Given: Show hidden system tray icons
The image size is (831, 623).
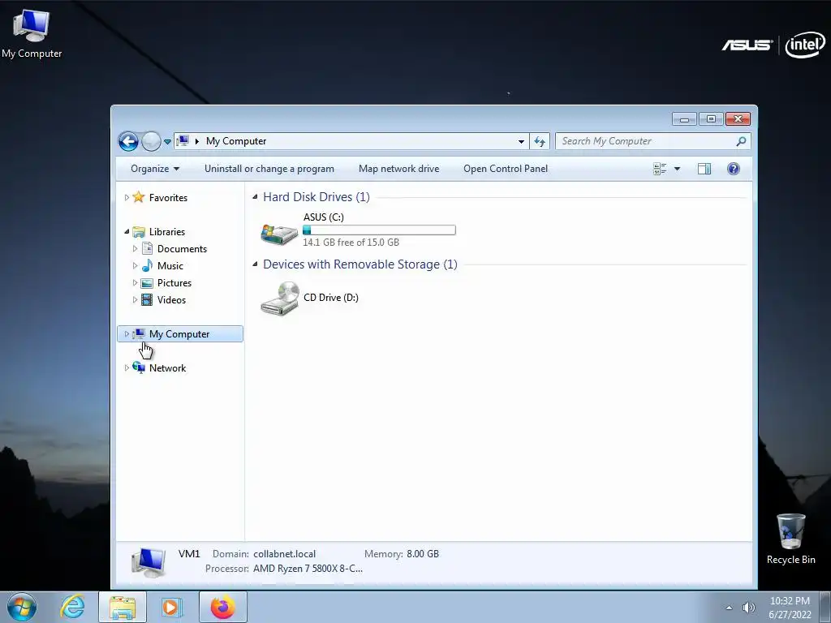Looking at the screenshot, I should [x=730, y=608].
